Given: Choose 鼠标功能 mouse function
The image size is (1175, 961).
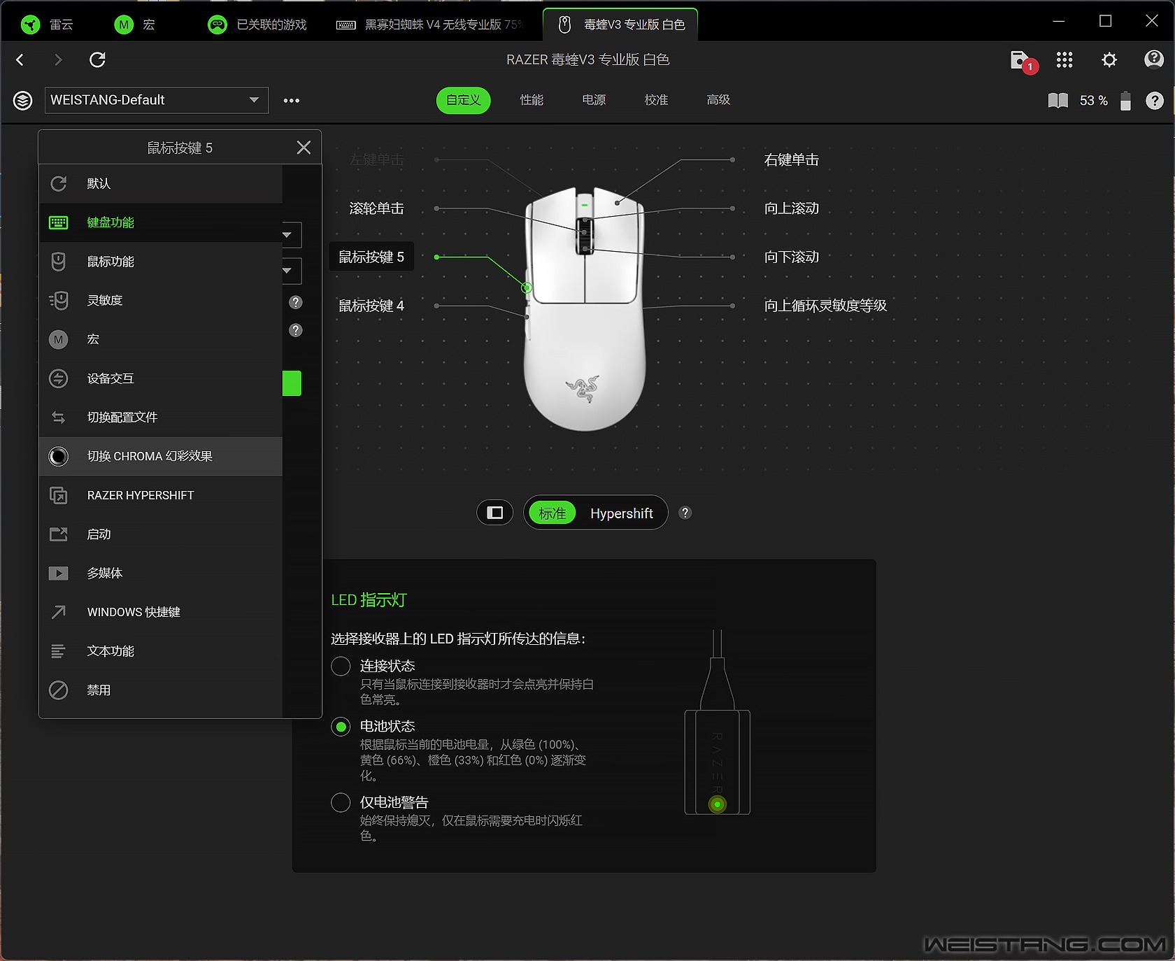Looking at the screenshot, I should click(x=161, y=262).
